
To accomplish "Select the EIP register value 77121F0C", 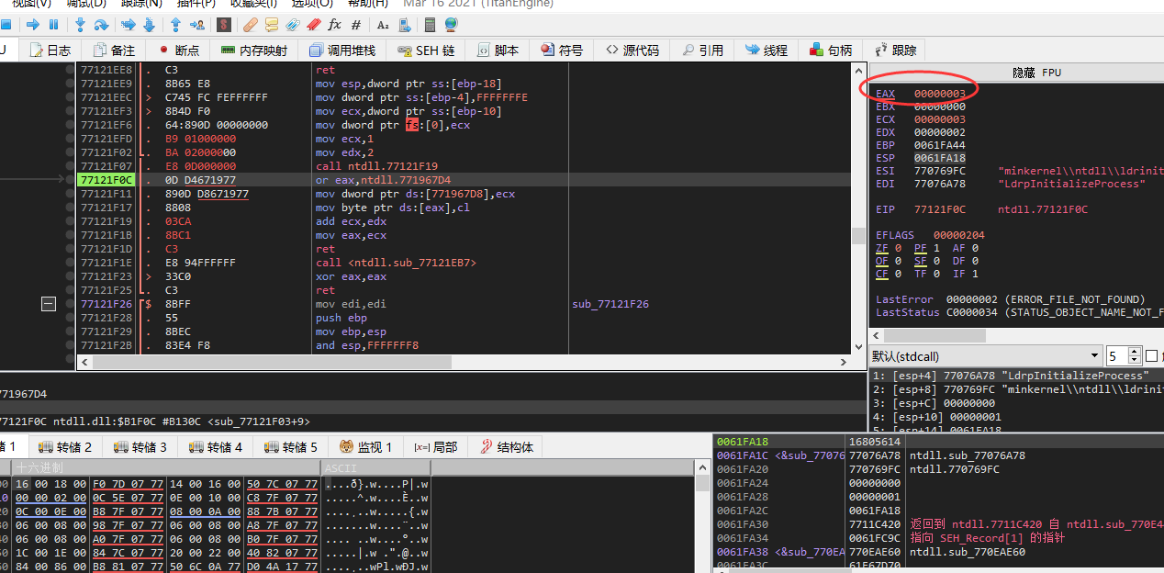I will 939,209.
